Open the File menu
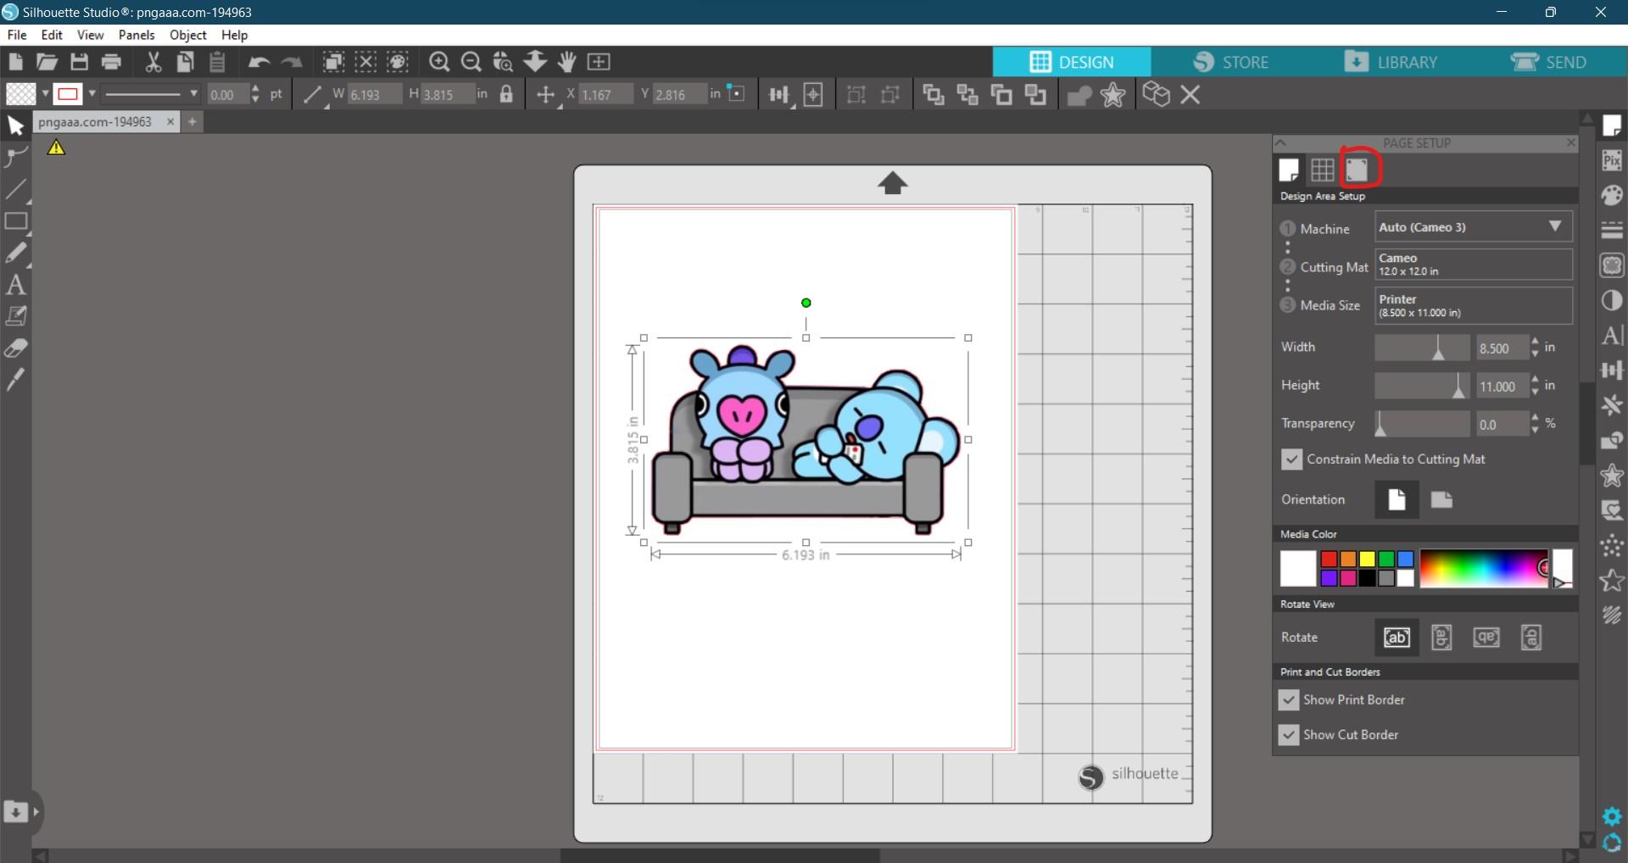 (x=17, y=35)
